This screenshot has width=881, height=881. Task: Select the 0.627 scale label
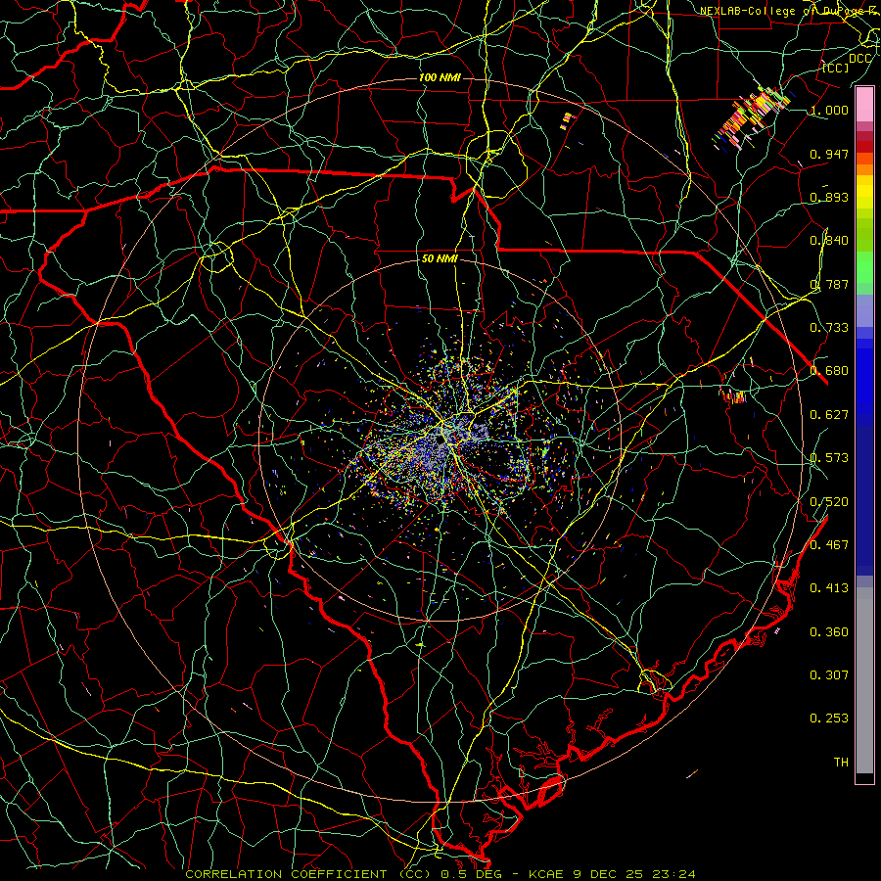coord(829,415)
